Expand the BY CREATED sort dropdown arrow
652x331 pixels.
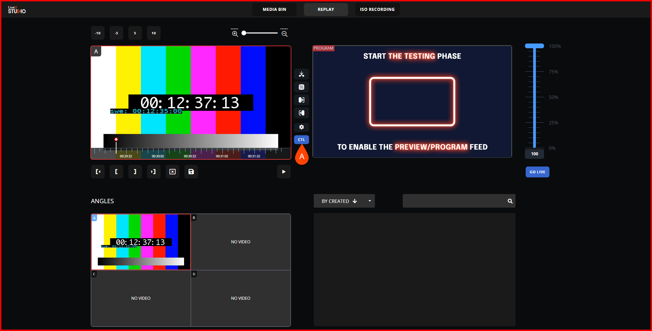pos(369,201)
